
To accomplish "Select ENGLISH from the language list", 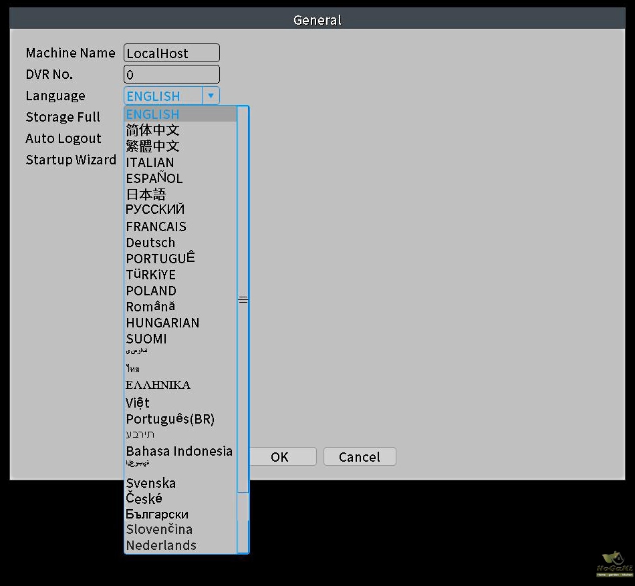I will click(153, 114).
